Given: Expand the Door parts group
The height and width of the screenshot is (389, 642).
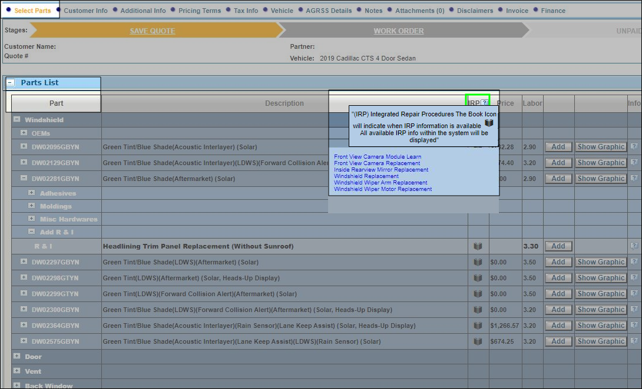Looking at the screenshot, I should 16,356.
